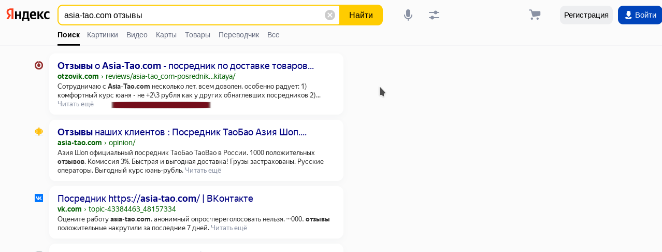The width and height of the screenshot is (662, 252).
Task: Open the opinion/ path link
Action: coord(122,143)
